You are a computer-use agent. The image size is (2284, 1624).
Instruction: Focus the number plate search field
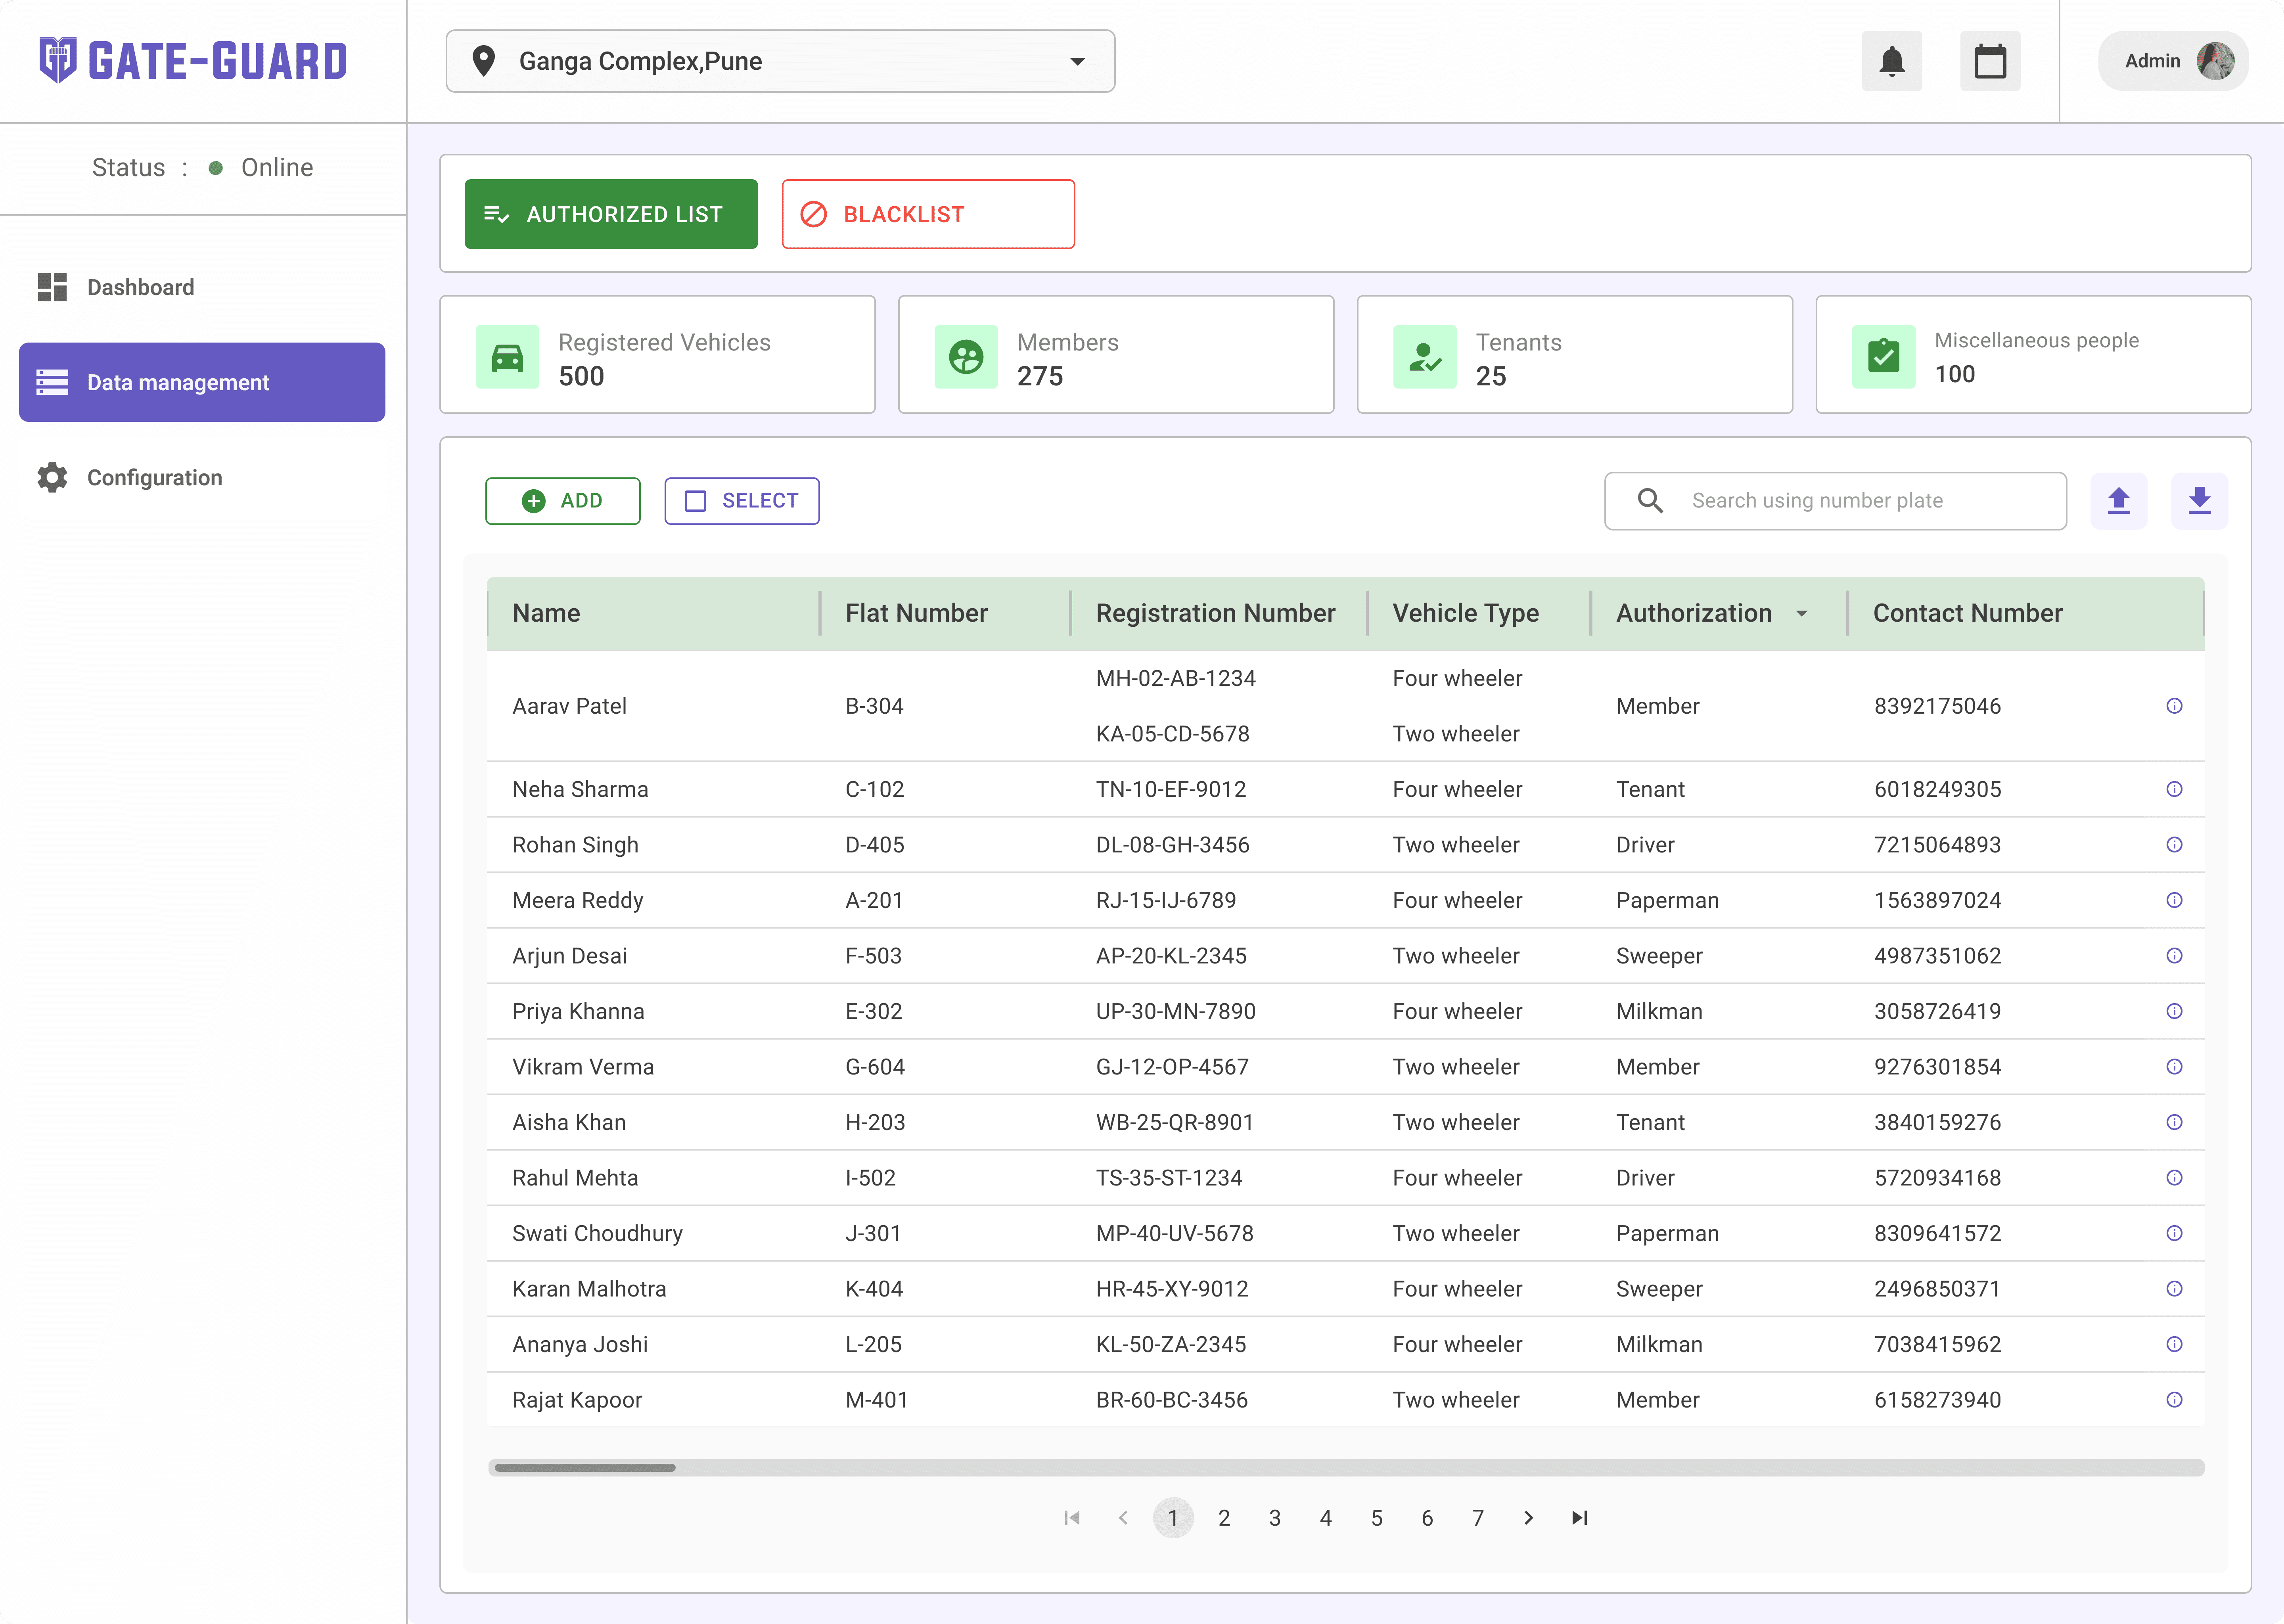1835,501
